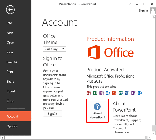Click the PowerPoint app icon
Viewport: 156px width, 140px height.
(x=114, y=93)
